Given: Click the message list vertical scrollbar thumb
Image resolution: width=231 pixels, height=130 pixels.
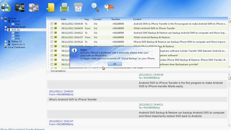Looking at the screenshot, I should (x=230, y=22).
